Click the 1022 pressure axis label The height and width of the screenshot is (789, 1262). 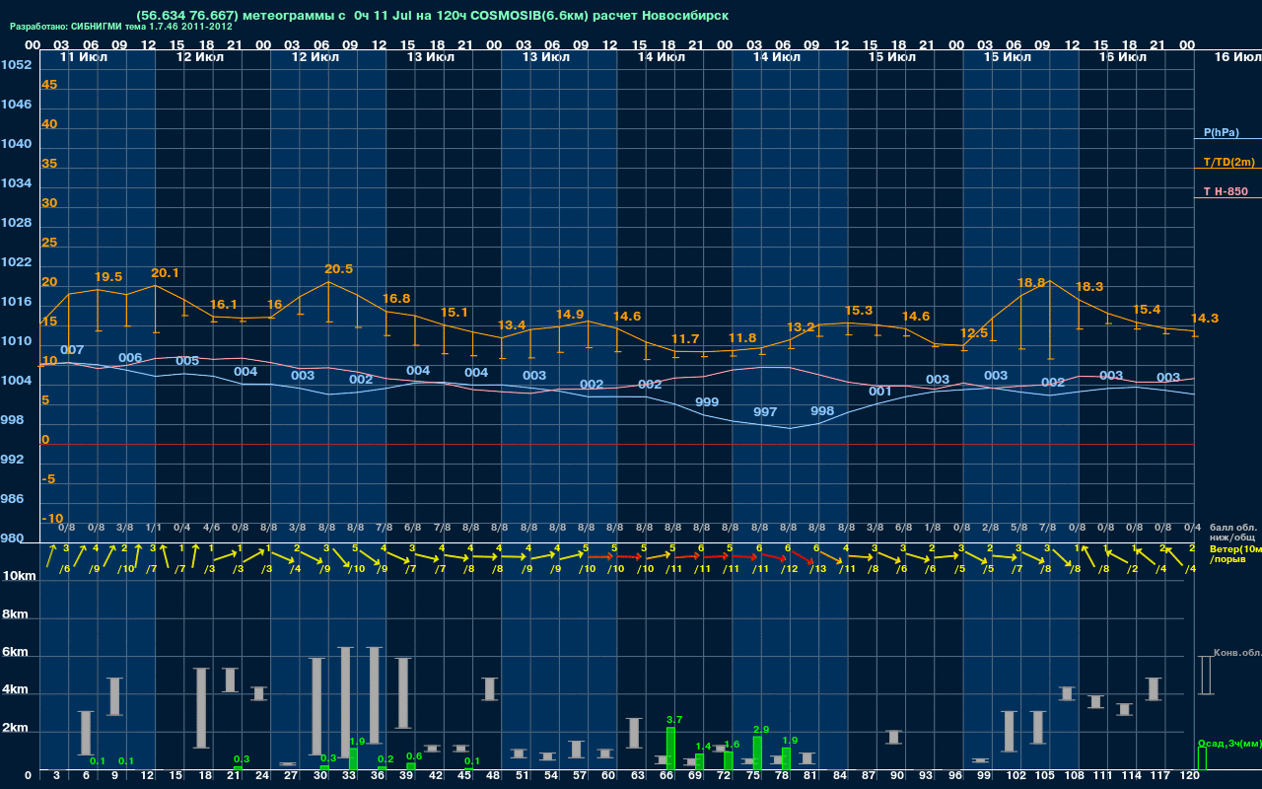(x=16, y=262)
